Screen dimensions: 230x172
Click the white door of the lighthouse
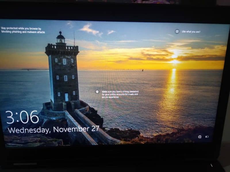(66, 97)
